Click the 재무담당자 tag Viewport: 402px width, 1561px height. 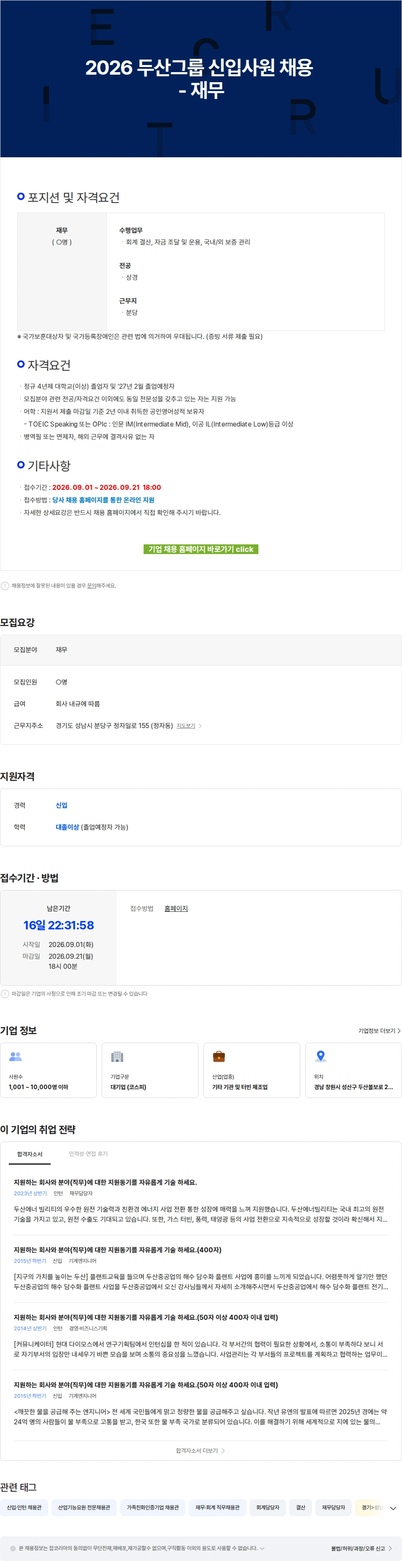[x=334, y=1508]
